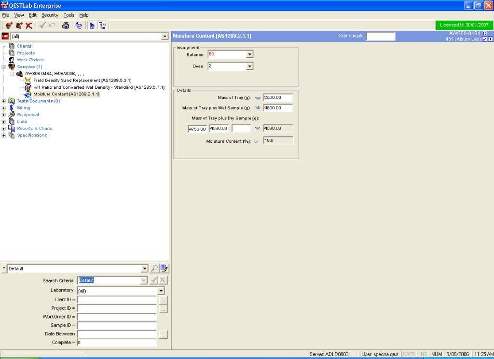The width and height of the screenshot is (494, 359).
Task: Click the tree view toolbar icon
Action: [92, 26]
